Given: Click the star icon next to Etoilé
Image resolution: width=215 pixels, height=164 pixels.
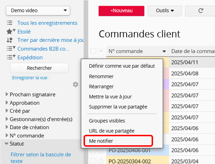Looking at the screenshot, I should click(x=9, y=32).
